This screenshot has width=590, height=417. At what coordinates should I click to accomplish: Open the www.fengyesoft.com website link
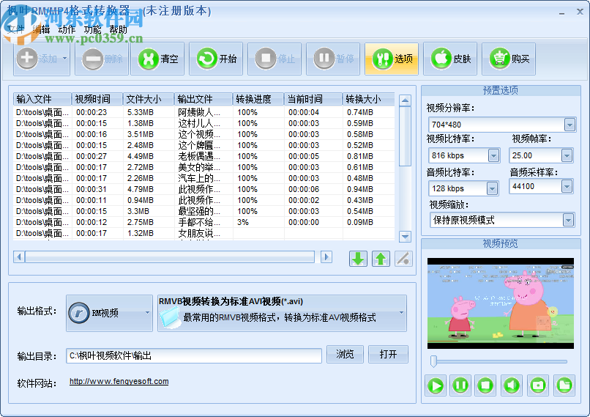pos(119,381)
